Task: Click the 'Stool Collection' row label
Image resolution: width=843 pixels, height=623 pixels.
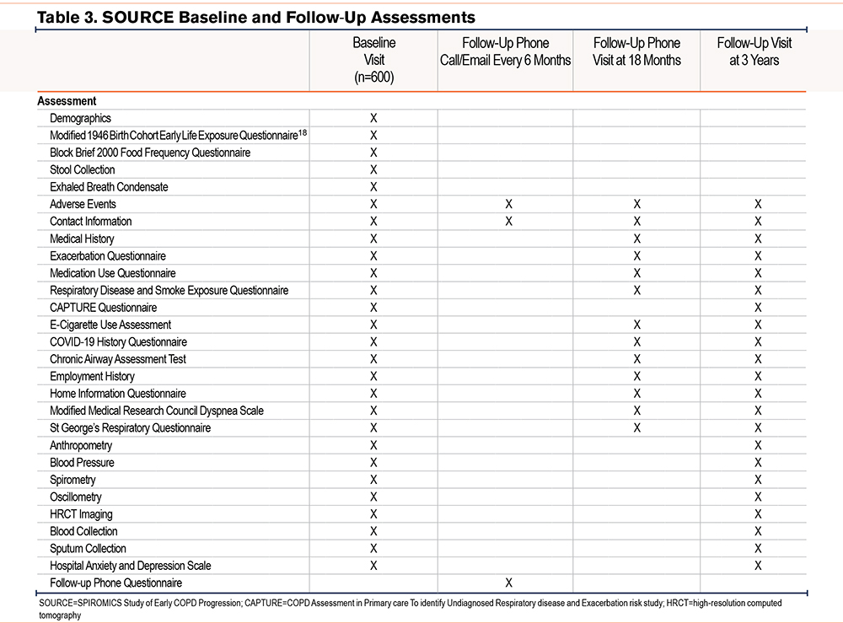Action: (x=83, y=169)
